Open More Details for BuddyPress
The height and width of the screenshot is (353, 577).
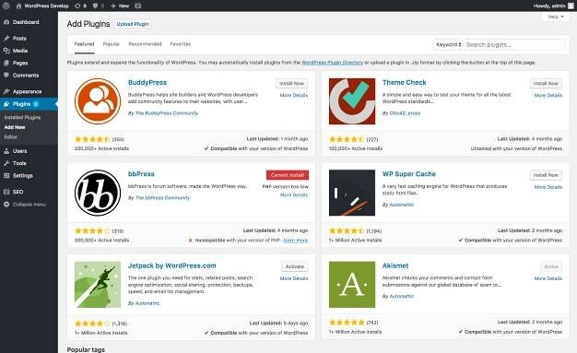point(294,95)
